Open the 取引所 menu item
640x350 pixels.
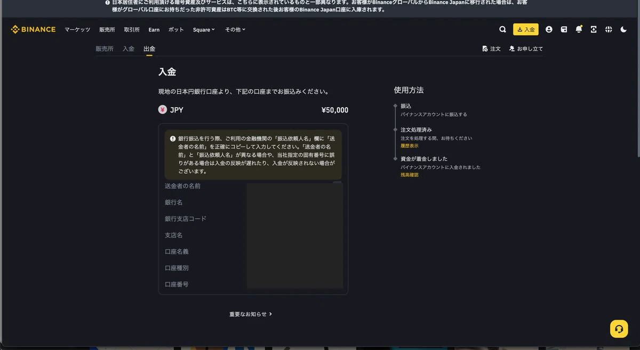pos(132,30)
